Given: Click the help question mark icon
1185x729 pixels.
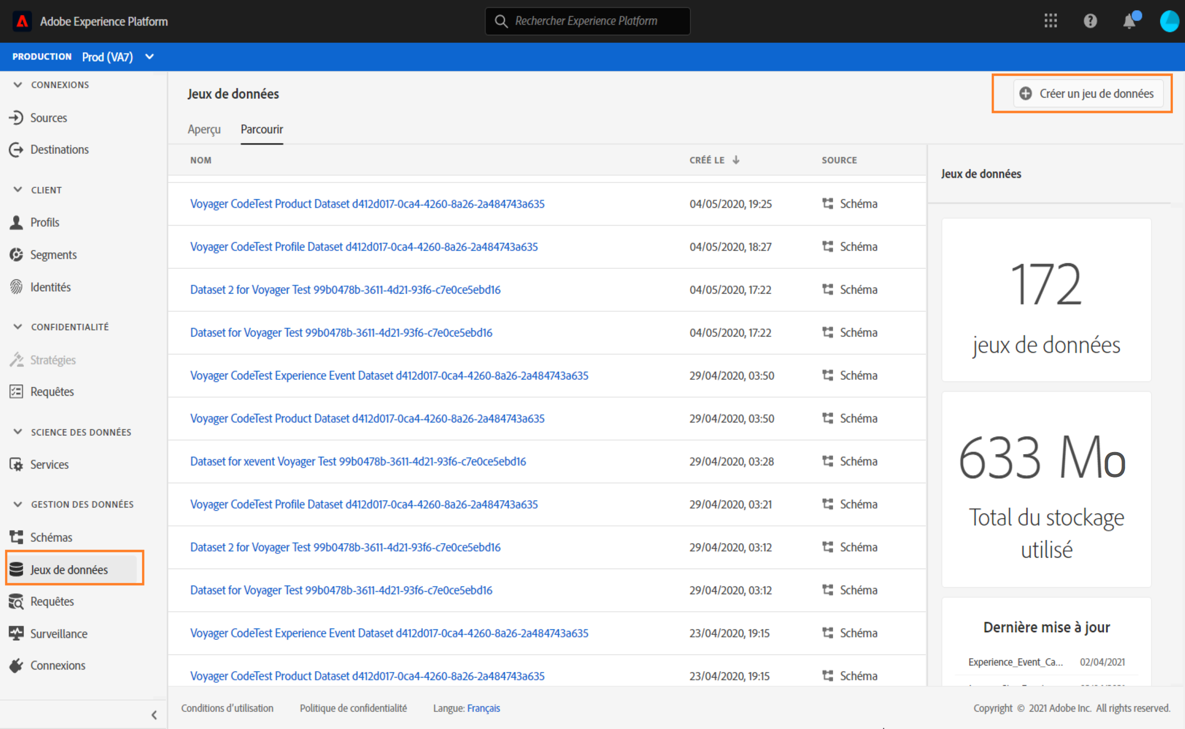Looking at the screenshot, I should [x=1090, y=21].
